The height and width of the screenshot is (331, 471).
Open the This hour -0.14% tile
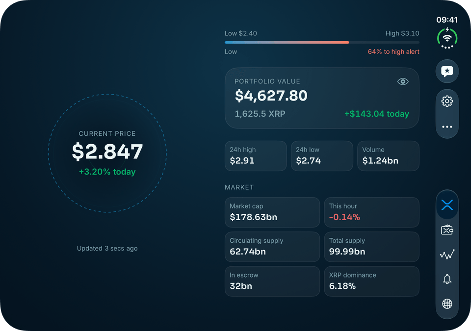[x=371, y=212]
